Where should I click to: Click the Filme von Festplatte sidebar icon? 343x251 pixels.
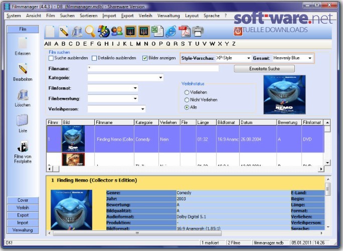pos(23,146)
